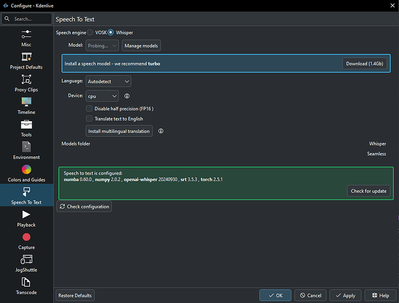This screenshot has width=399, height=303.
Task: Open the Timeline settings page
Action: coord(27,106)
